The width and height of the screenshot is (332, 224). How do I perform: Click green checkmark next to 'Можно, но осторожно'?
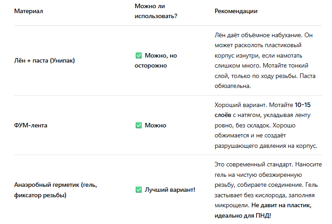click(x=139, y=55)
